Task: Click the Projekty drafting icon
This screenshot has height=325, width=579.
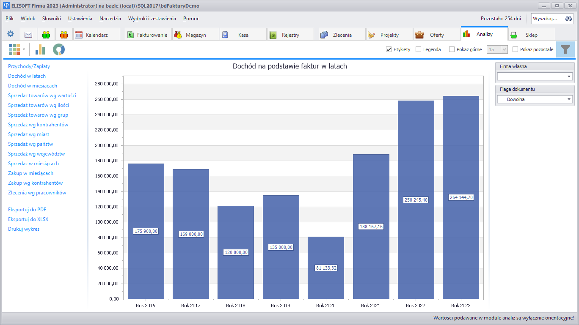Action: (372, 35)
